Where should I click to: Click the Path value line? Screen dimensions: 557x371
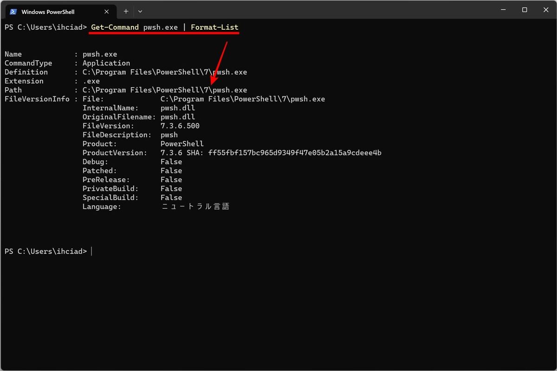(x=165, y=90)
